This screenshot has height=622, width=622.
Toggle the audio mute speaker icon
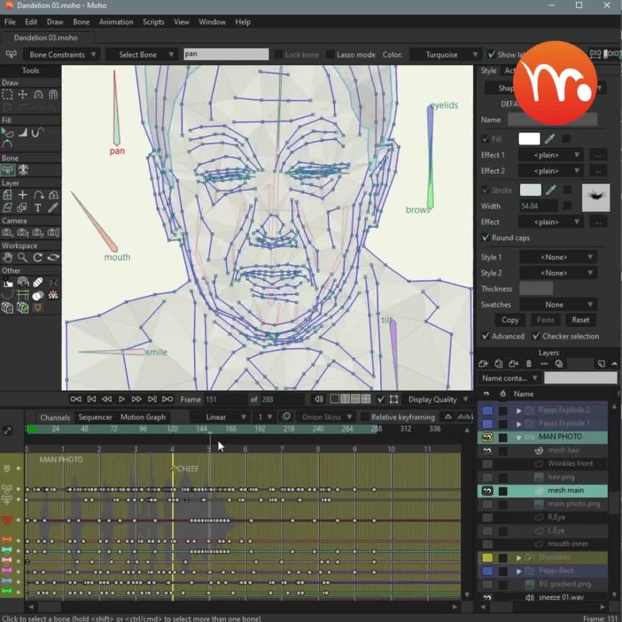click(318, 399)
